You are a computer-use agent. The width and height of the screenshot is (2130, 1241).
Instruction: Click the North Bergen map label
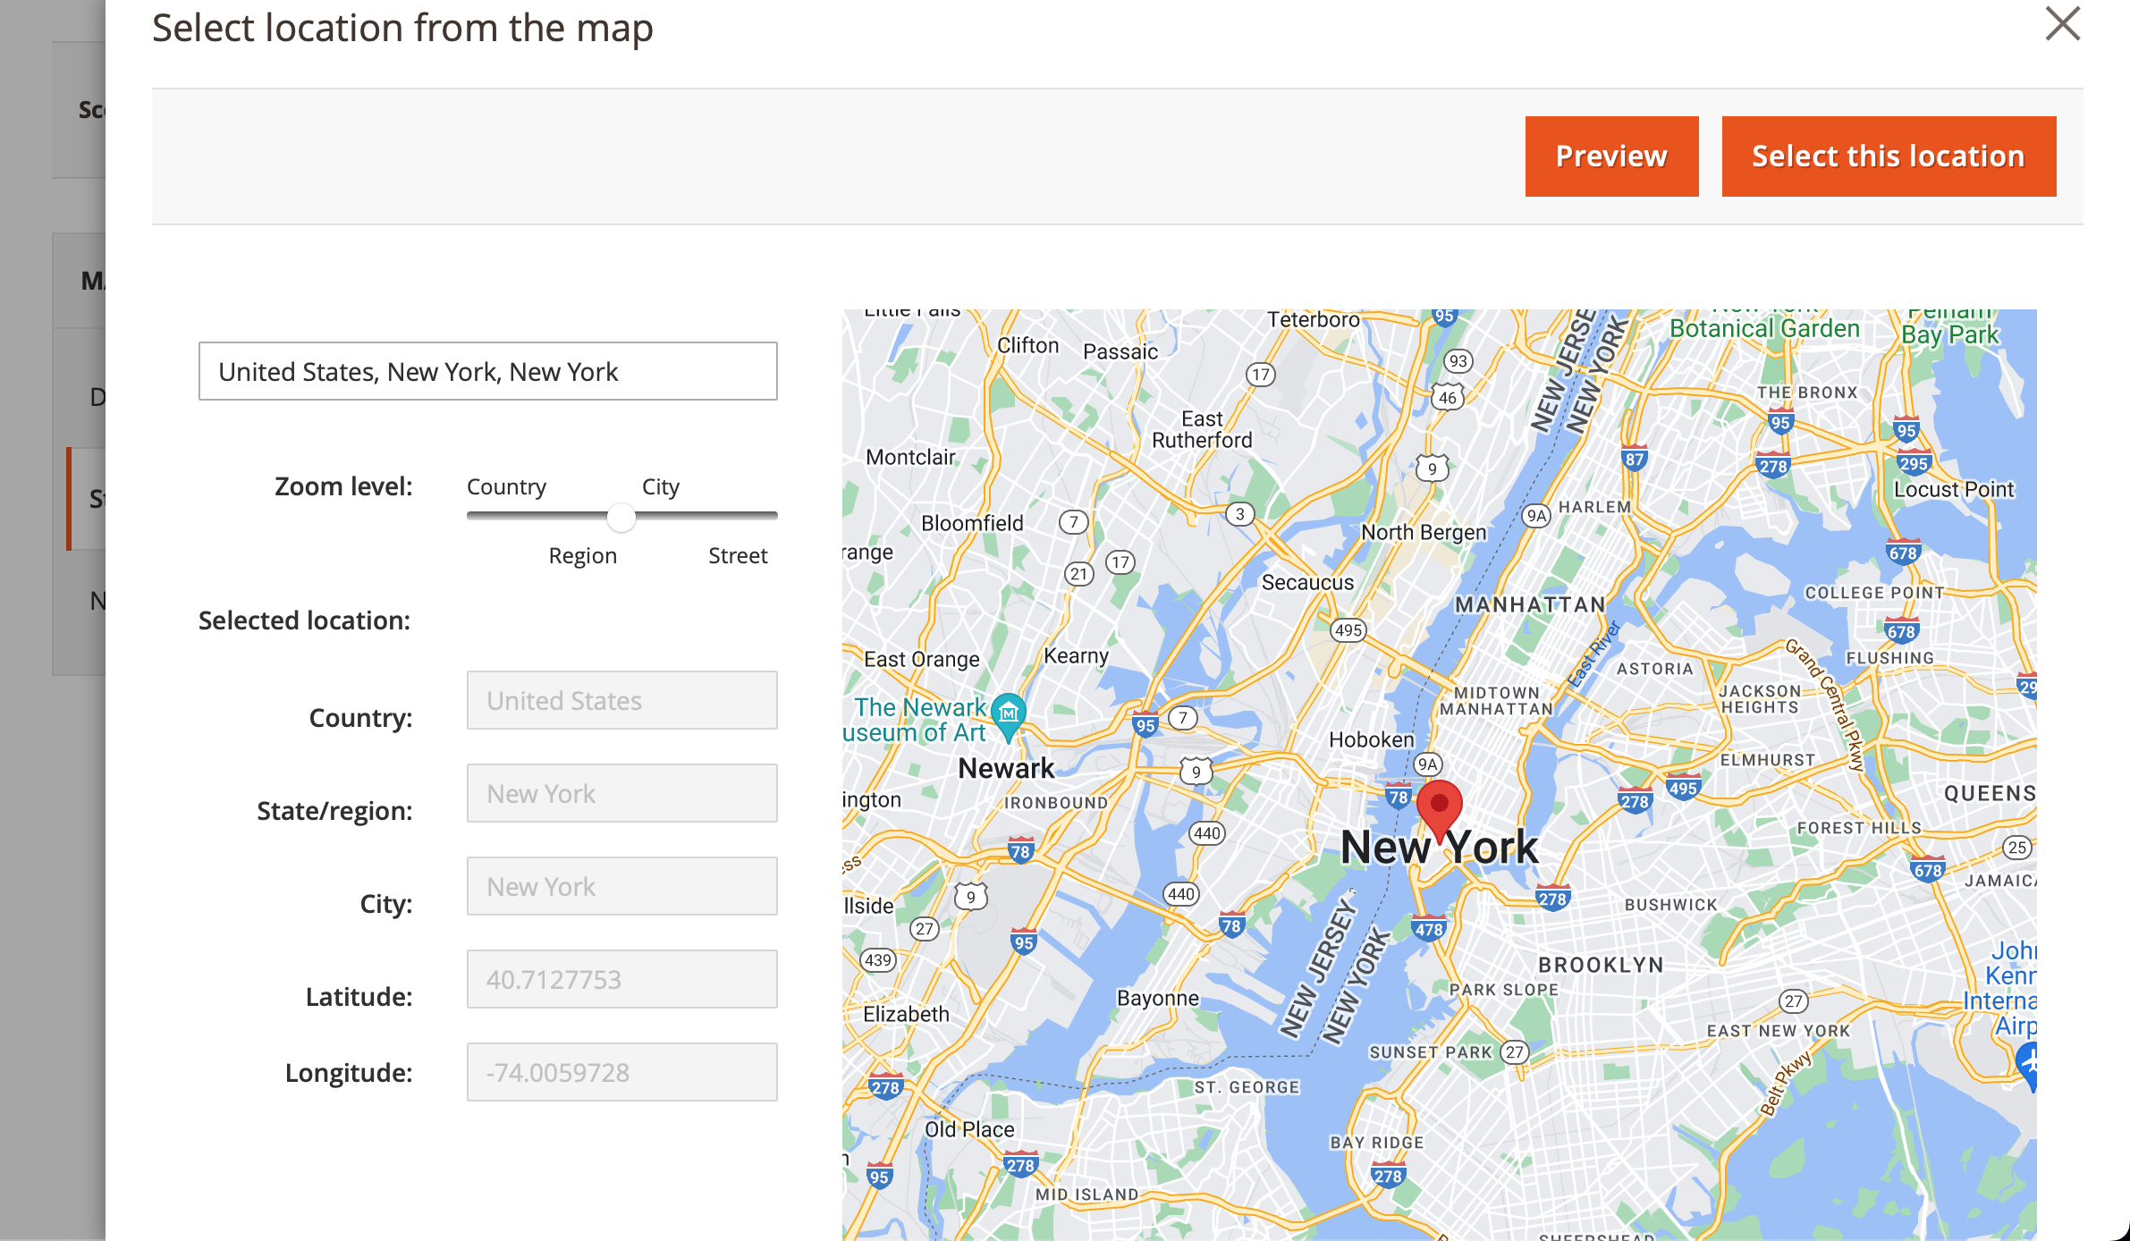pos(1424,533)
